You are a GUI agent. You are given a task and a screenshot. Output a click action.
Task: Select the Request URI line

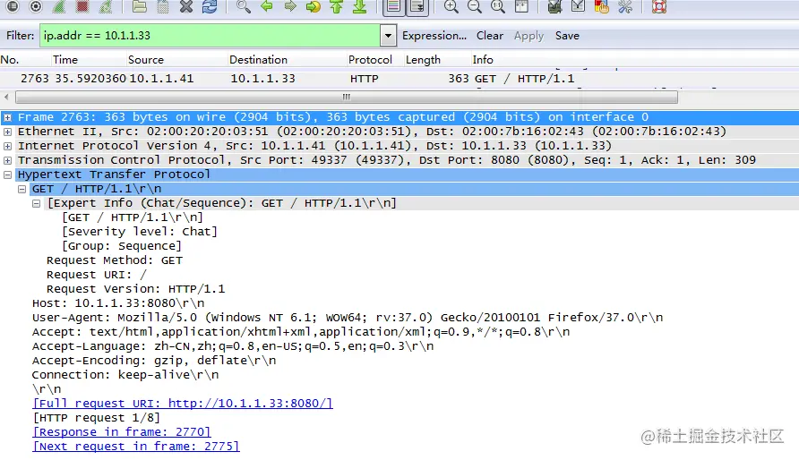point(97,275)
